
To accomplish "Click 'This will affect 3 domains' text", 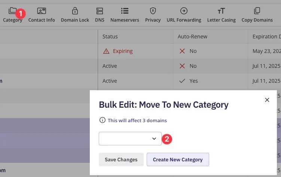I will pyautogui.click(x=137, y=121).
